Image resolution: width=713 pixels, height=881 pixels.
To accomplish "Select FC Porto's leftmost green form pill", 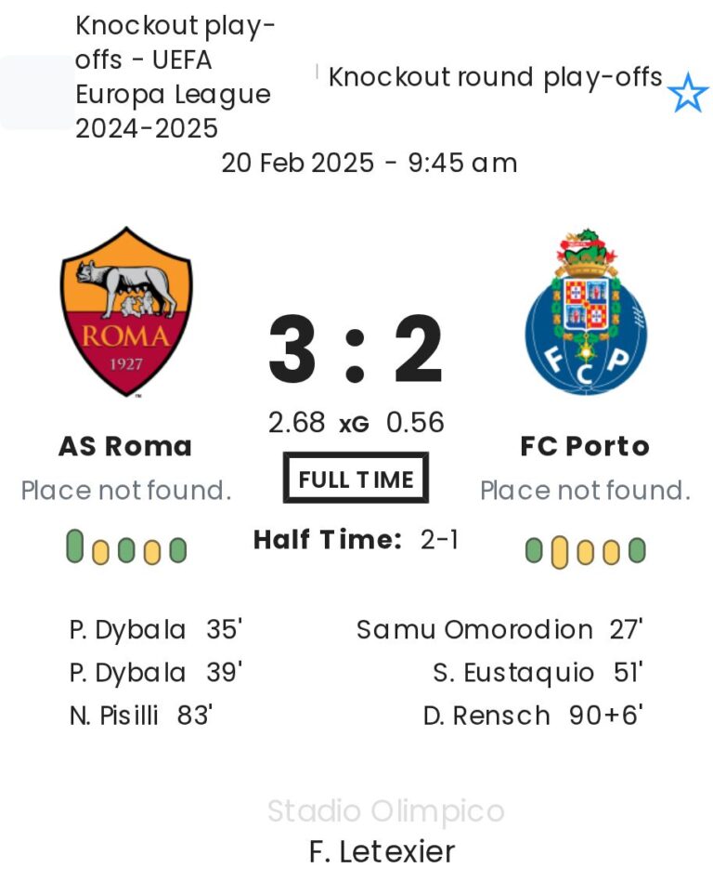I will (x=534, y=551).
